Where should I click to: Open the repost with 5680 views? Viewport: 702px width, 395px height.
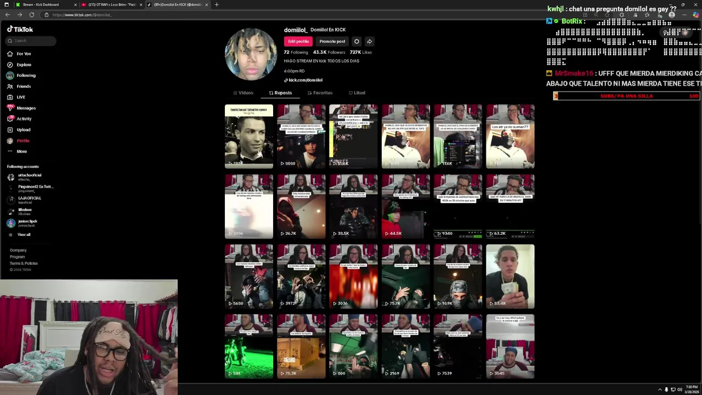249,276
